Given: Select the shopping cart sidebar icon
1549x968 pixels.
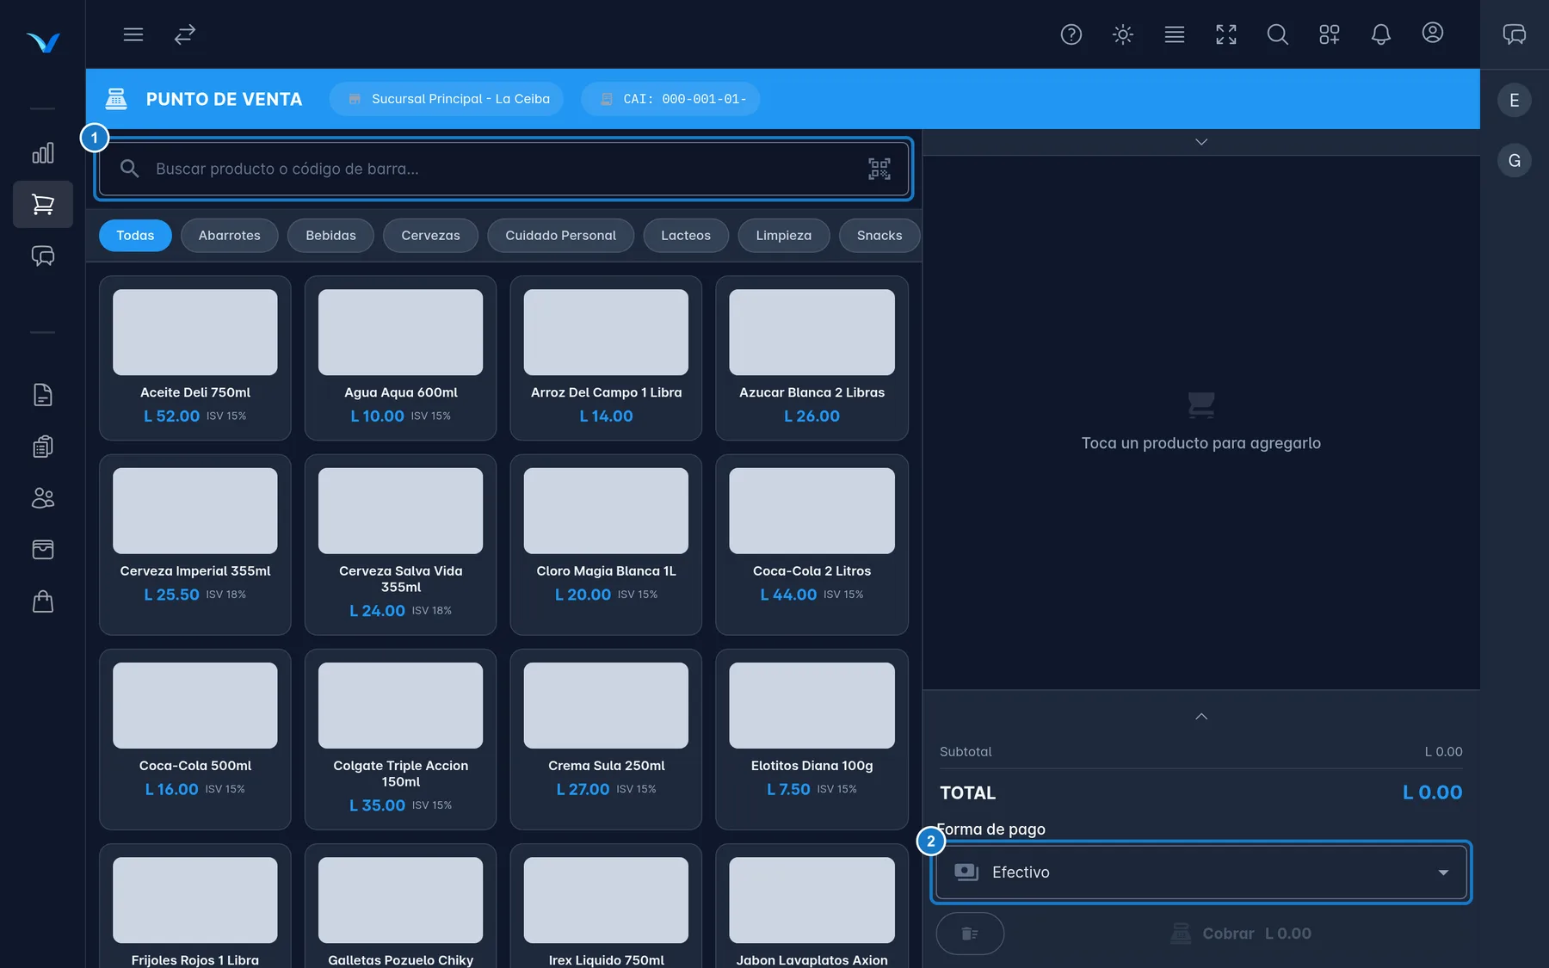Looking at the screenshot, I should tap(43, 204).
